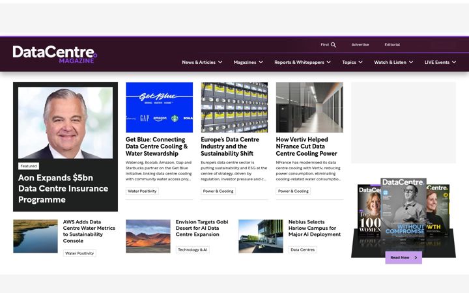Click Water Positivity tag under Get Blue
Viewport: 469px width, 293px height.
tap(142, 191)
